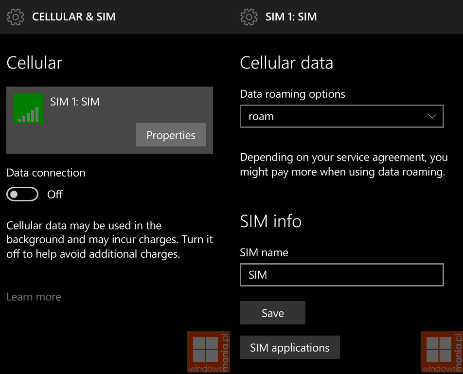Click the windowsmania logo in left panel
The height and width of the screenshot is (374, 463).
coord(209,352)
